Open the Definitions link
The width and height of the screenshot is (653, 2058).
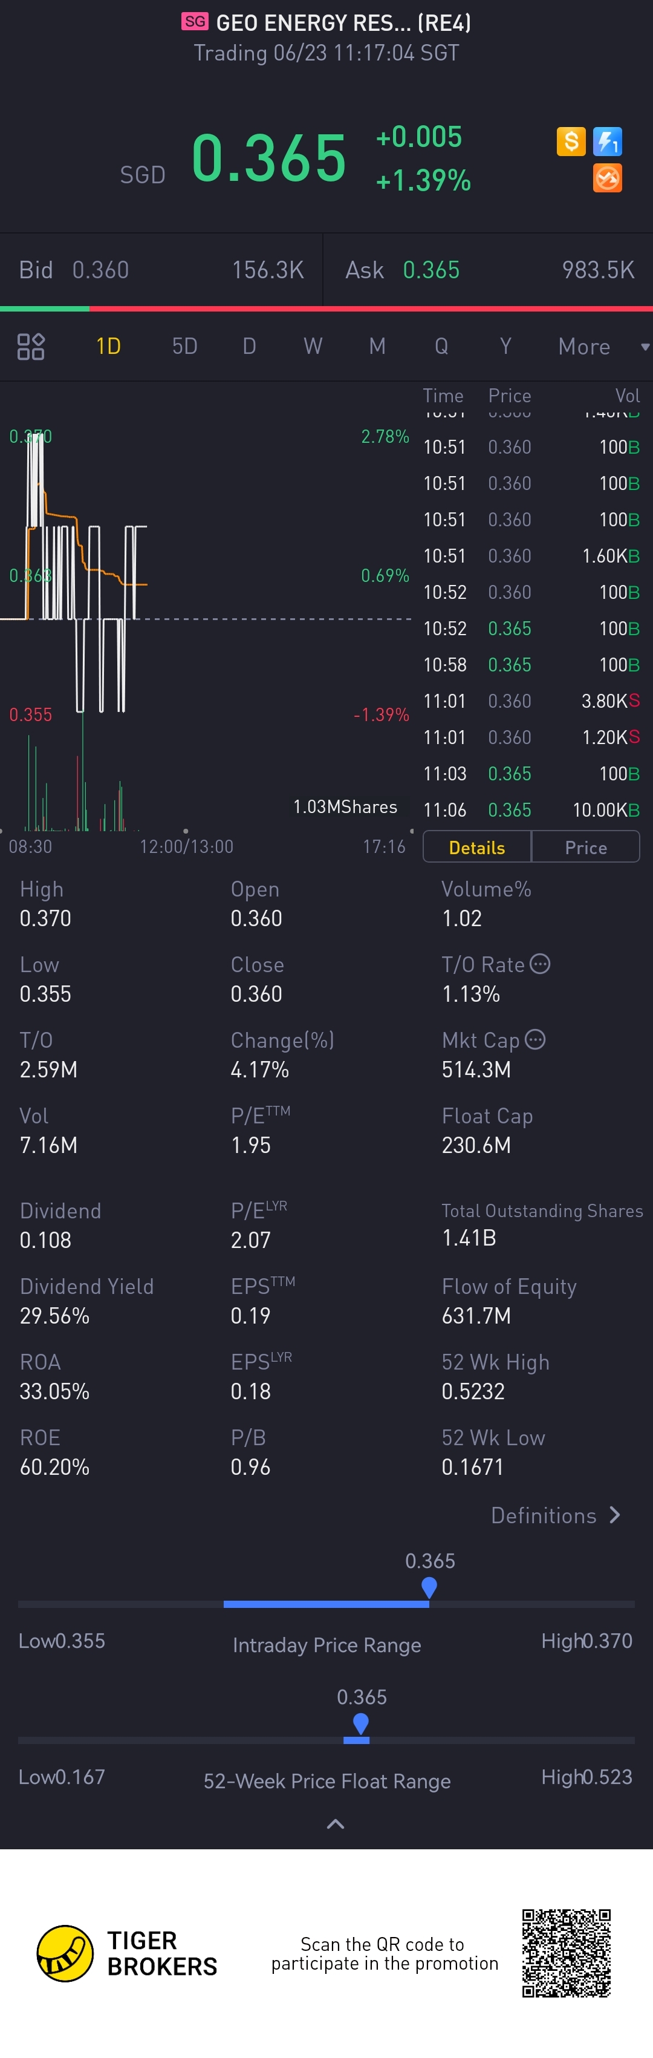pos(556,1515)
